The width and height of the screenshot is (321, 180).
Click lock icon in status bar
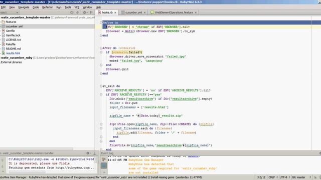(x=315, y=177)
